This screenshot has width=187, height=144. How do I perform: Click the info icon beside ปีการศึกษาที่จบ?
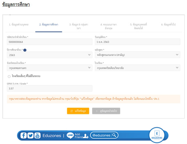[x=25, y=50]
